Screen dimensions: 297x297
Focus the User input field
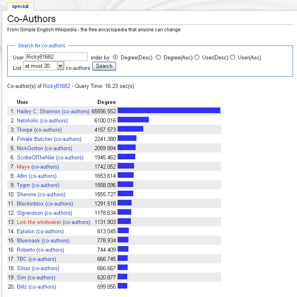click(x=56, y=57)
